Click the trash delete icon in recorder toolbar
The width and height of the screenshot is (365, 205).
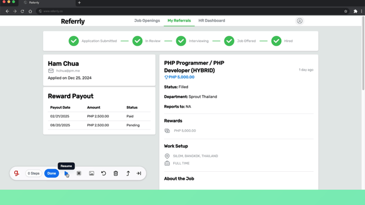(x=115, y=173)
